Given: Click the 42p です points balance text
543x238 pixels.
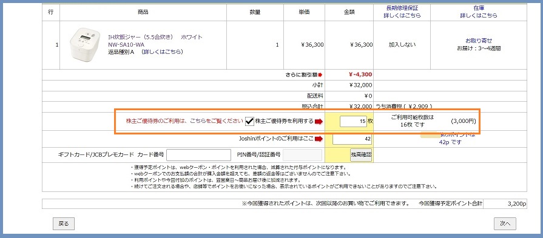Looking at the screenshot, I should tap(450, 142).
